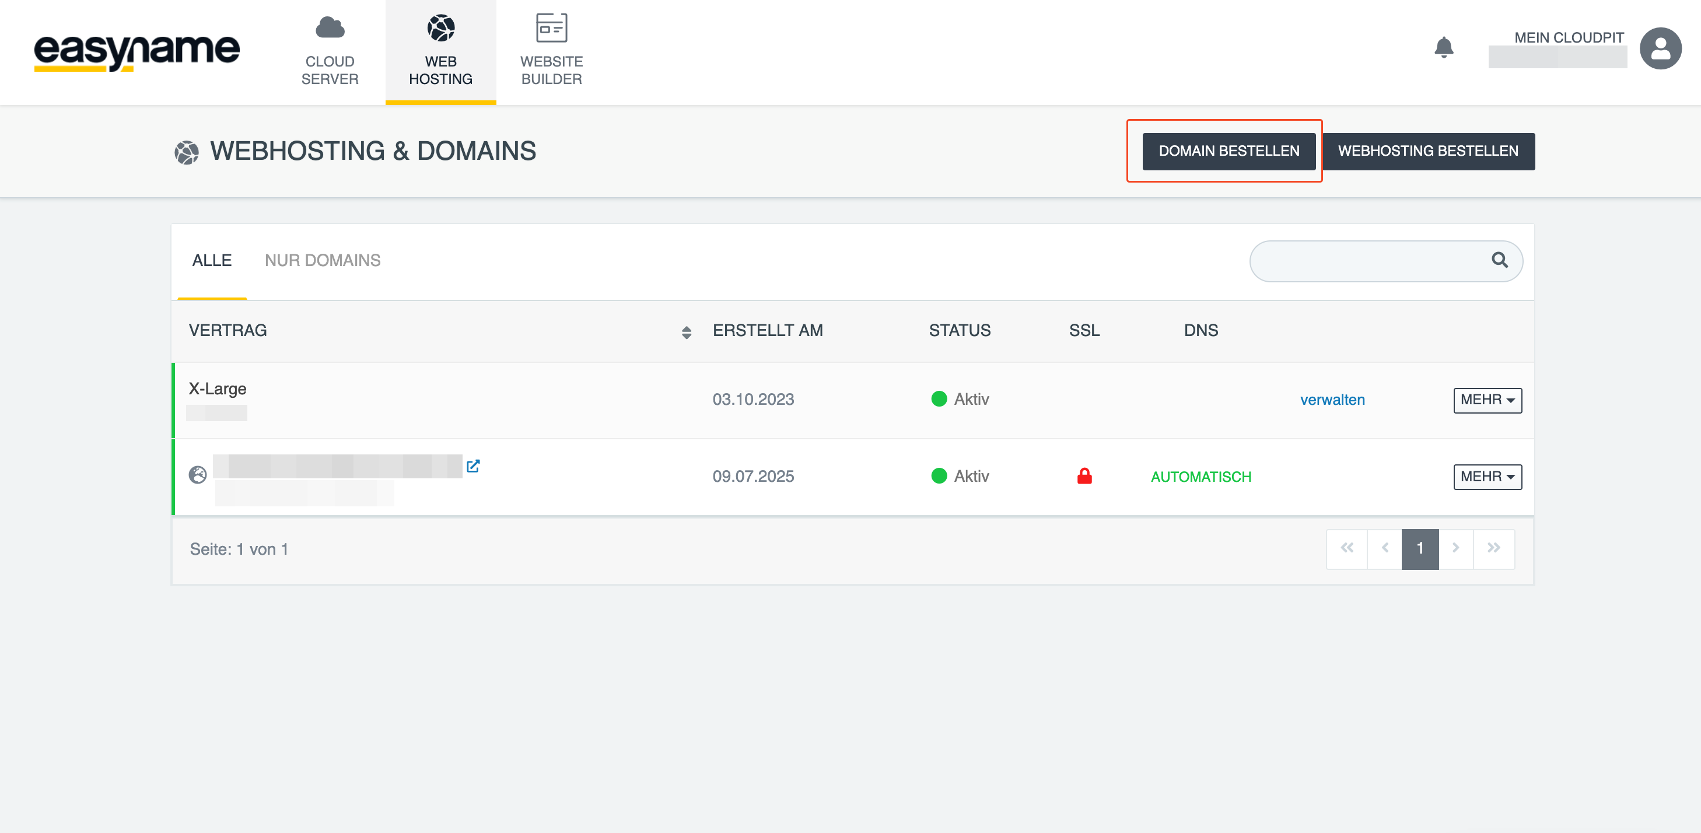Sort the table by Vertrag column

(x=686, y=331)
